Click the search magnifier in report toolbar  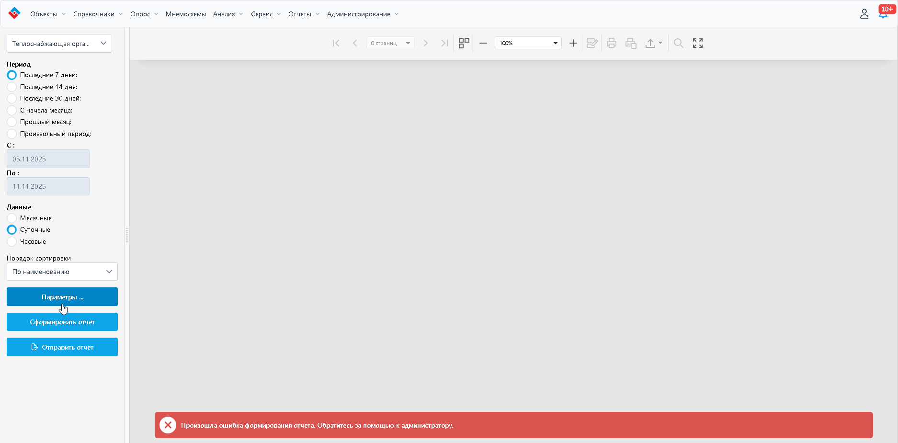pos(678,43)
